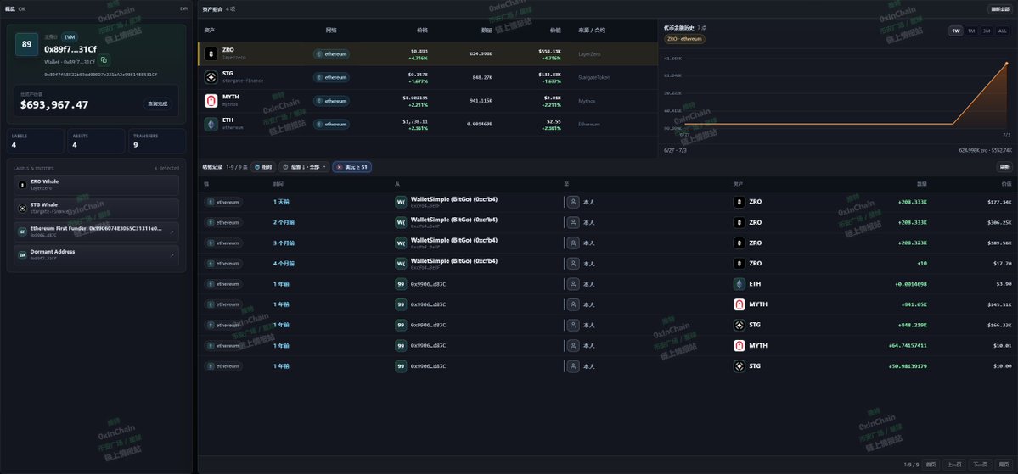Screen dimensions: 1018x474
Task: Sort assets by the 数量 quantity column header
Action: click(487, 31)
